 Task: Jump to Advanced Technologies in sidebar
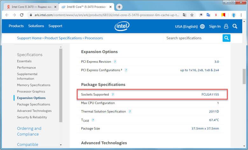tap(34, 111)
